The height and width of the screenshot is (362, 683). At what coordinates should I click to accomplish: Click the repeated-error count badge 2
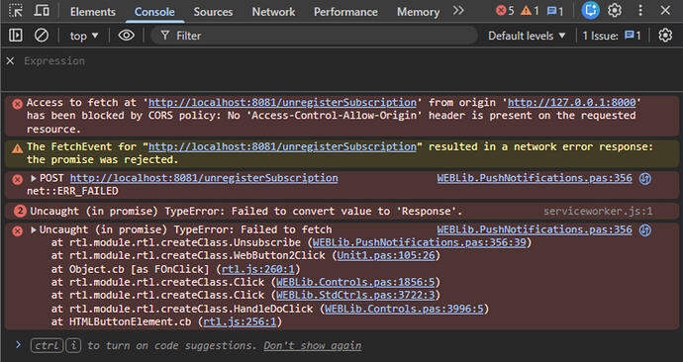tap(20, 212)
